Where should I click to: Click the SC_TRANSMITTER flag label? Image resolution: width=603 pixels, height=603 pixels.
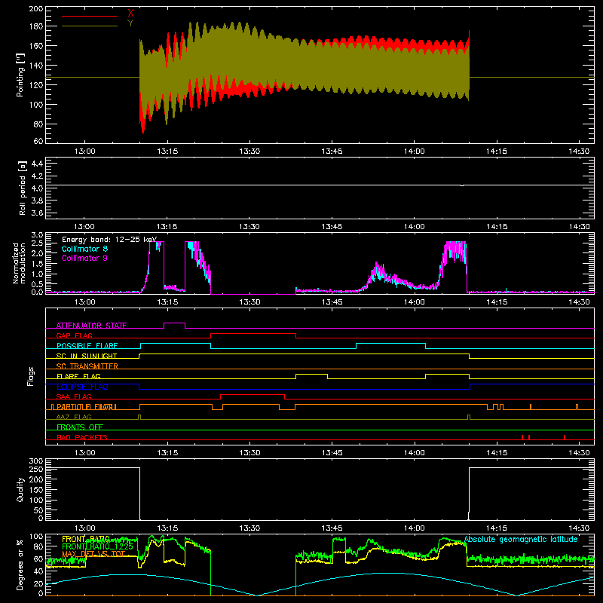[x=87, y=366]
